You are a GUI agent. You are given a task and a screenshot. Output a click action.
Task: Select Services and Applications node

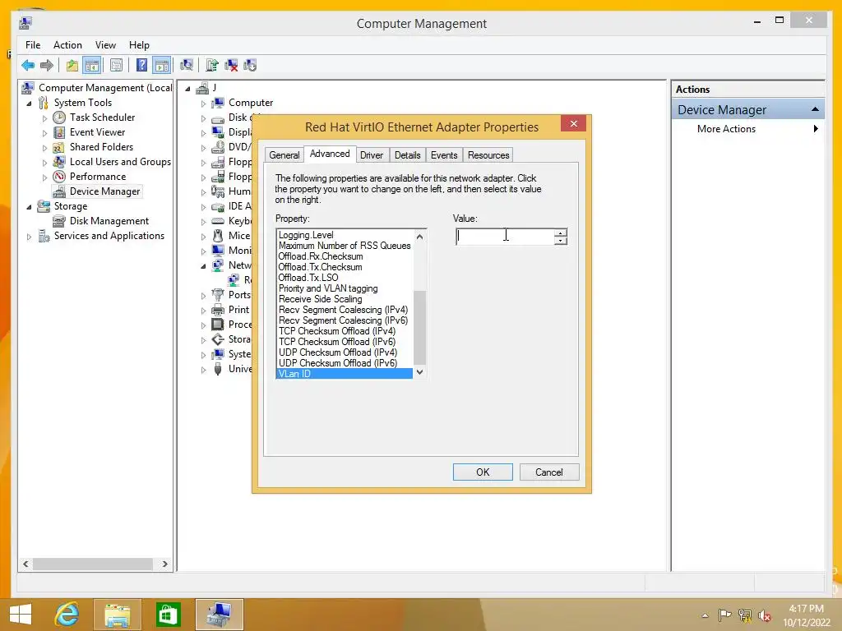point(109,236)
